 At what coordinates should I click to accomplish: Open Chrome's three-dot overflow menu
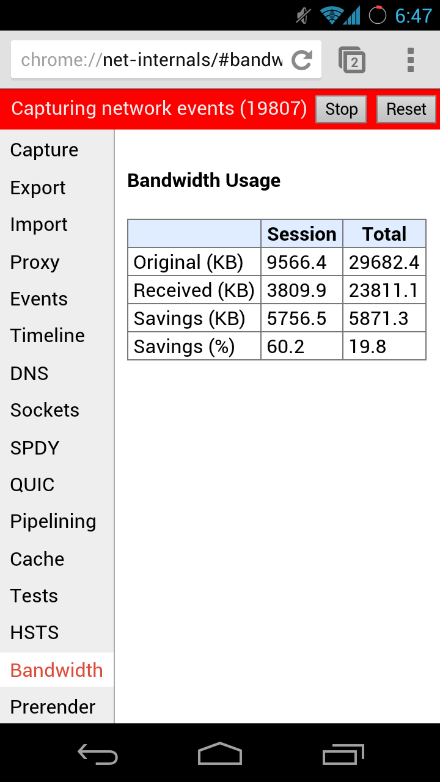[411, 60]
